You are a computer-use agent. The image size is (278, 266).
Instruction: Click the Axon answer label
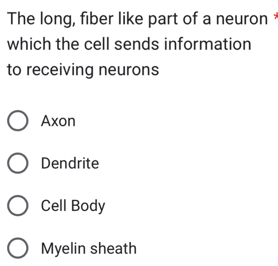(x=58, y=121)
